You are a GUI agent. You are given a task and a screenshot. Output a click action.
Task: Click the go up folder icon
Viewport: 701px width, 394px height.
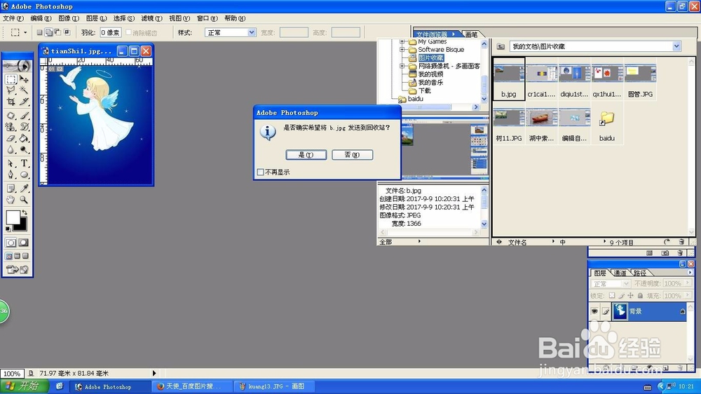[501, 46]
